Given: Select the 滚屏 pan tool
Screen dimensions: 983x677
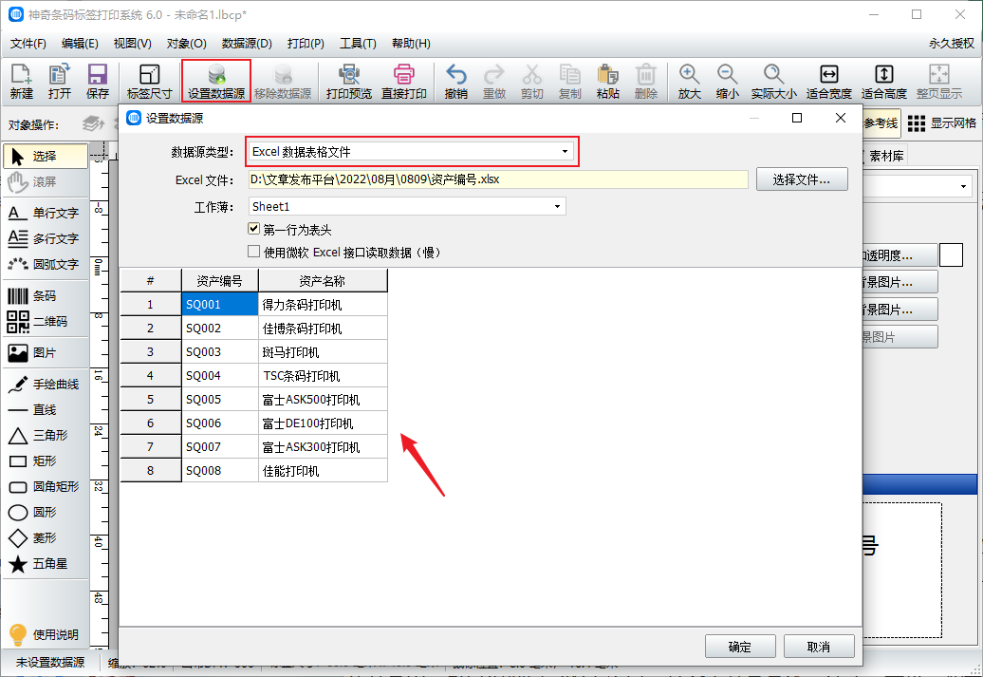Looking at the screenshot, I should pos(46,182).
